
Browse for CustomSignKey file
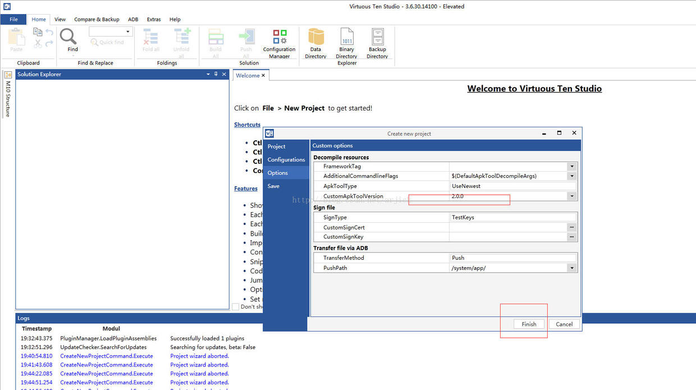click(x=572, y=237)
